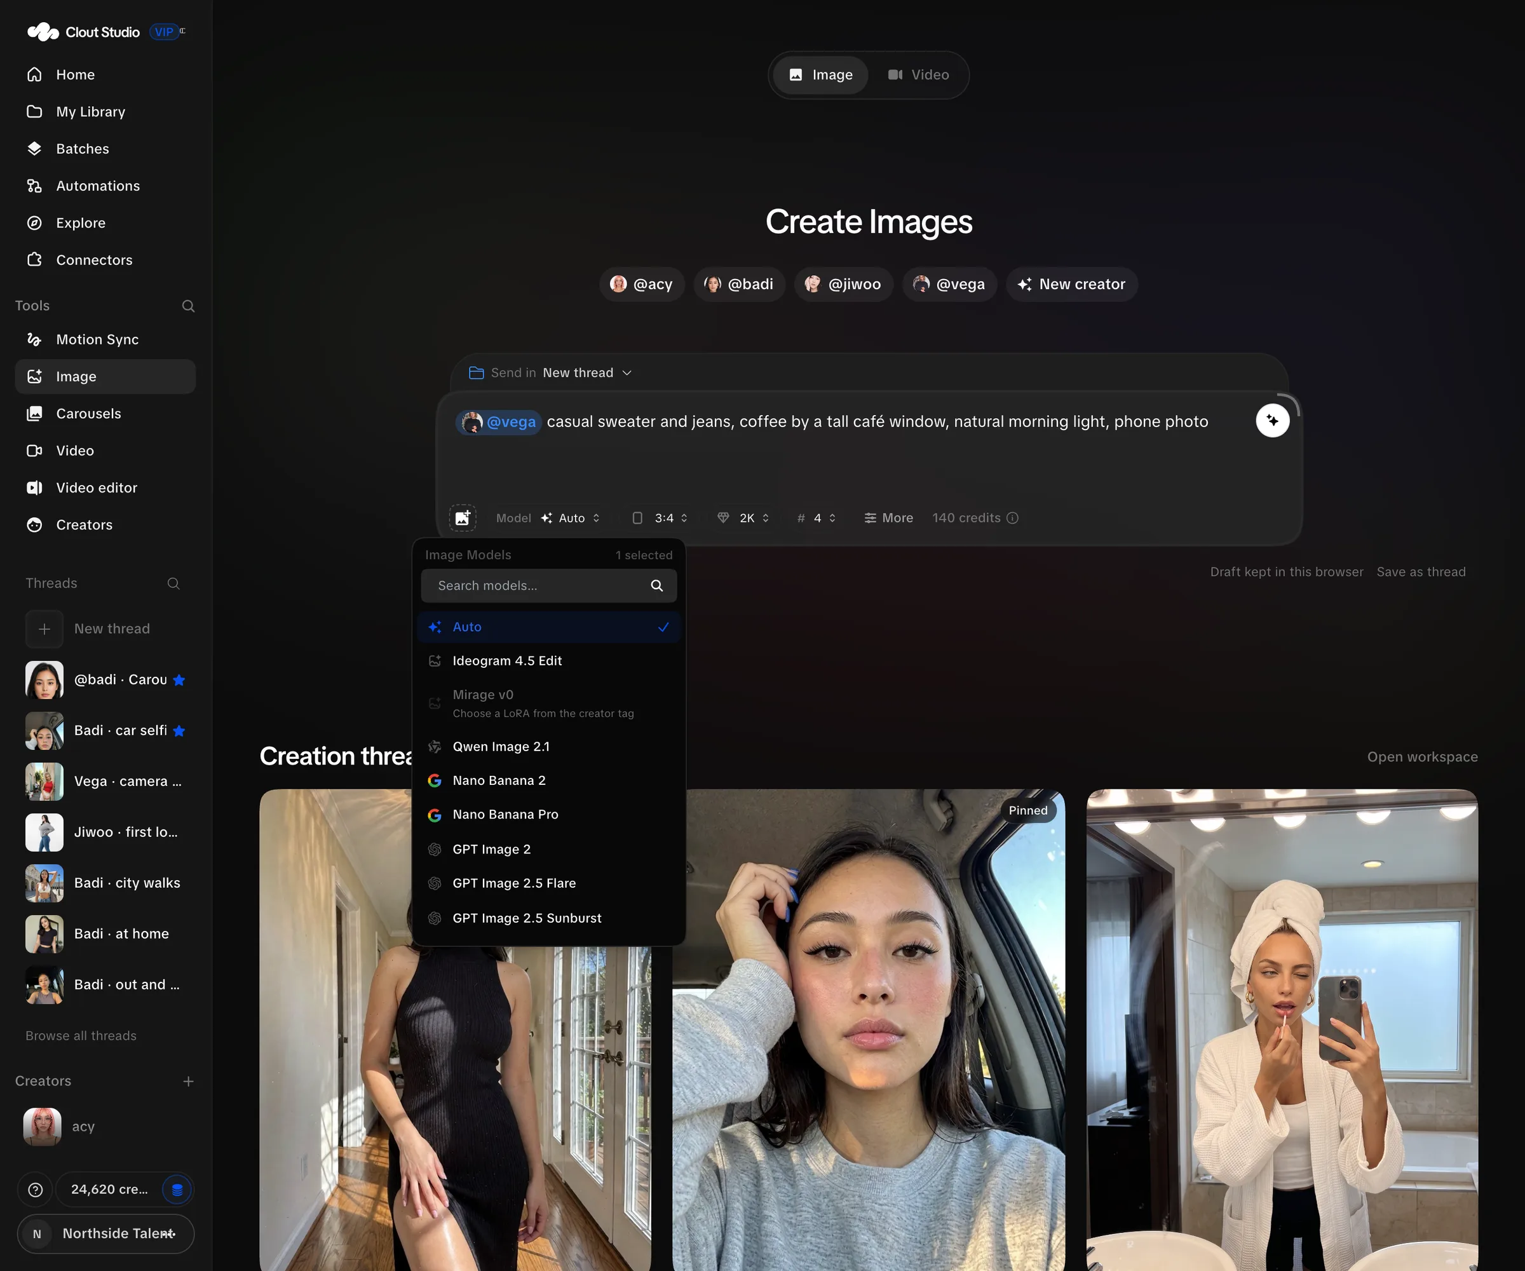Open workspace link
Viewport: 1525px width, 1271px height.
tap(1422, 757)
